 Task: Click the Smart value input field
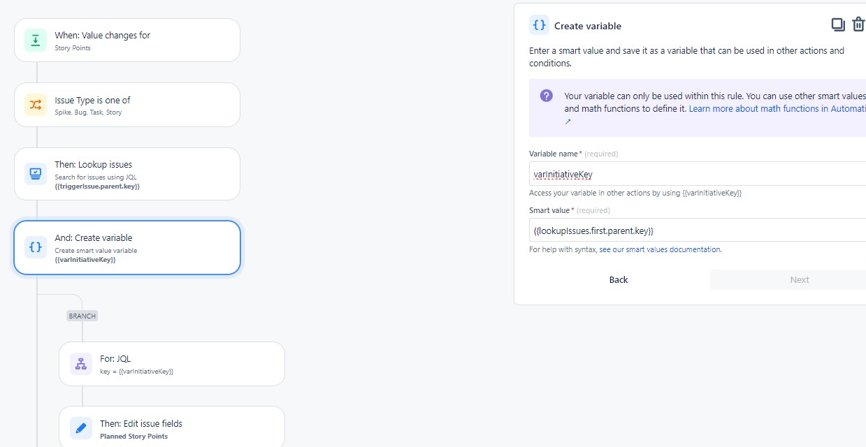tap(692, 230)
